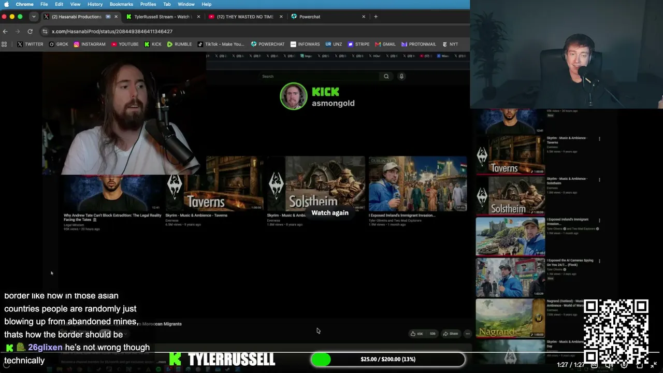Screen dimensions: 663x373
Task: Open the PROTONMAIL bookmark
Action: (419, 44)
